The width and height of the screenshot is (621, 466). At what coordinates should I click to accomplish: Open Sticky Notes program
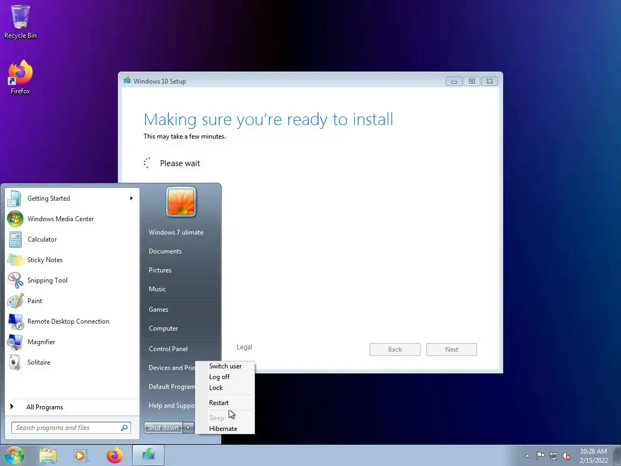coord(71,260)
